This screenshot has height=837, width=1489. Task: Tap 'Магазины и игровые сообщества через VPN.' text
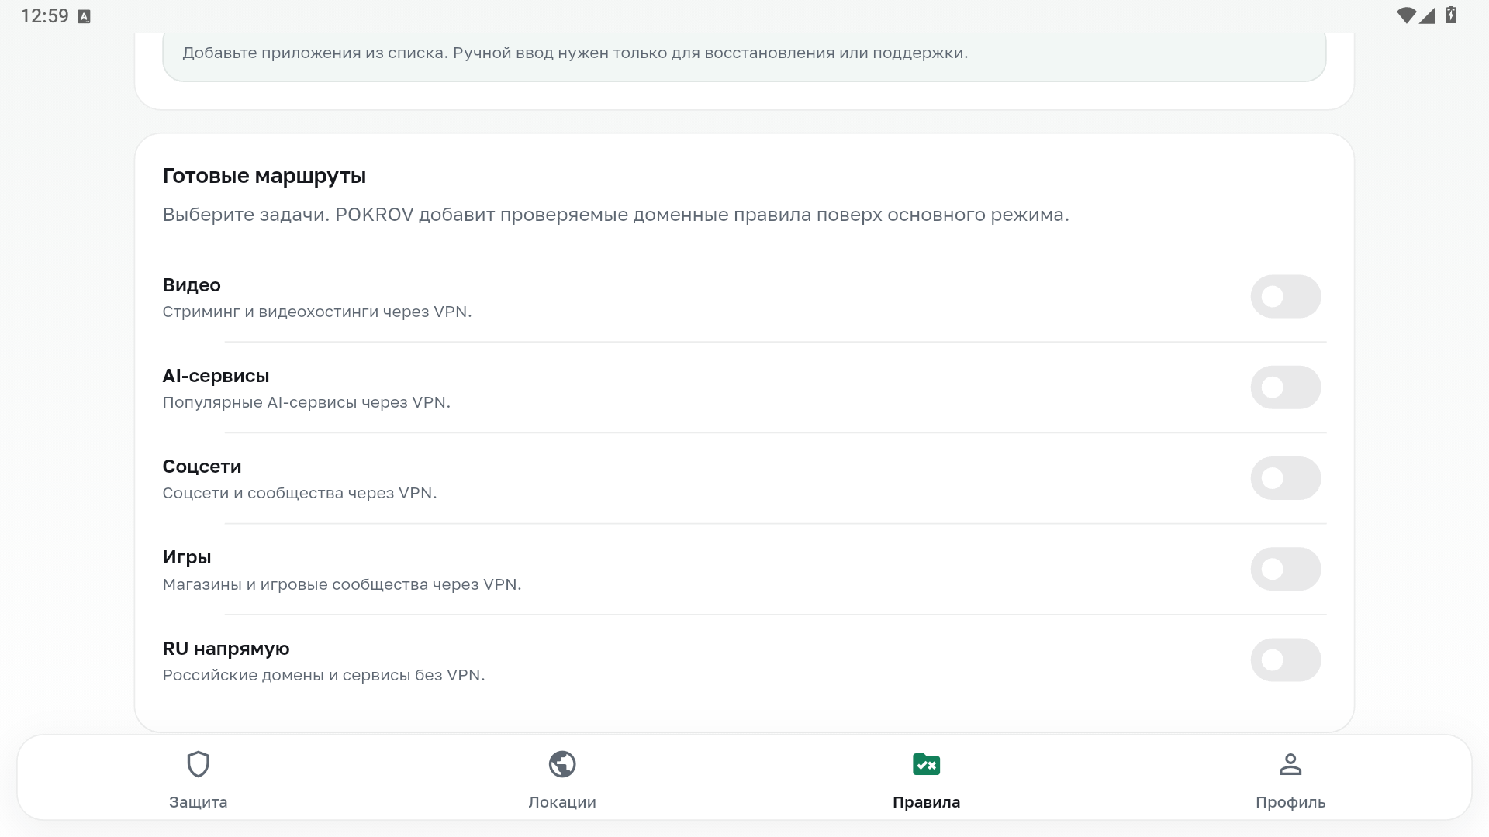(342, 584)
